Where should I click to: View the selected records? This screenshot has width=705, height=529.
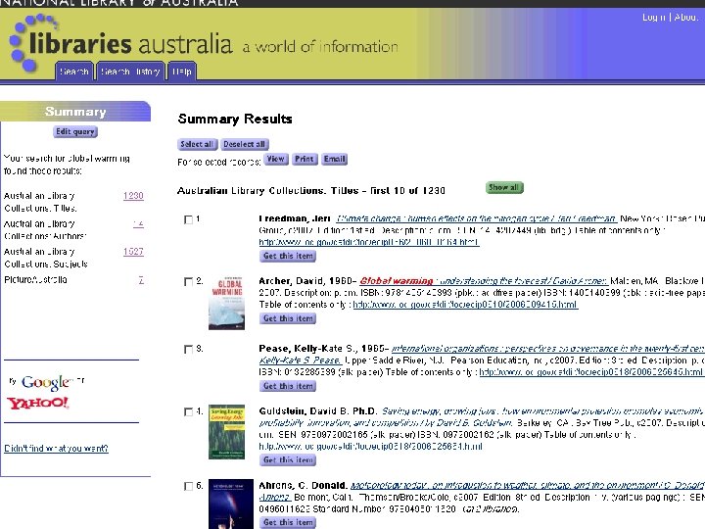click(276, 160)
